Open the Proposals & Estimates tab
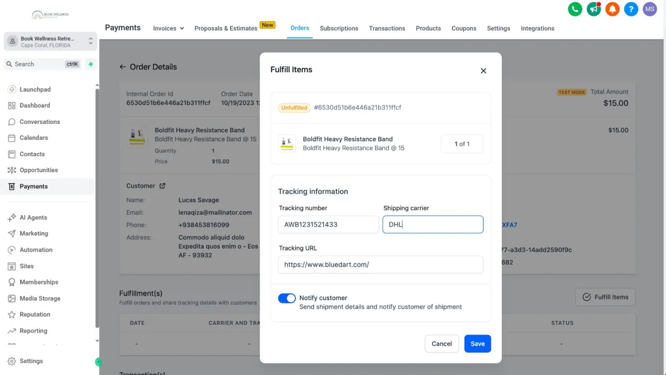 coord(226,28)
